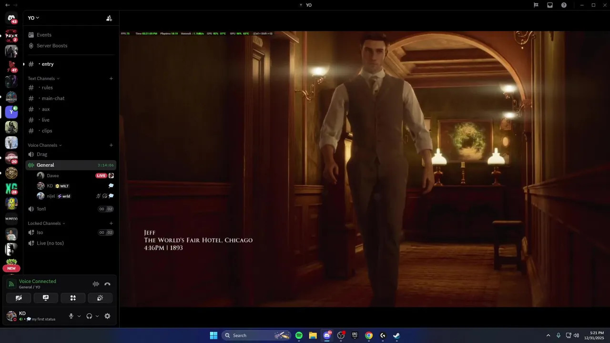The image size is (610, 343).
Task: Open Spotify from the taskbar
Action: click(x=299, y=335)
